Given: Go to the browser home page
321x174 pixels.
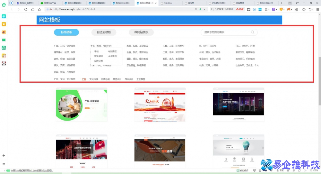Looking at the screenshot, I should [x=32, y=9].
